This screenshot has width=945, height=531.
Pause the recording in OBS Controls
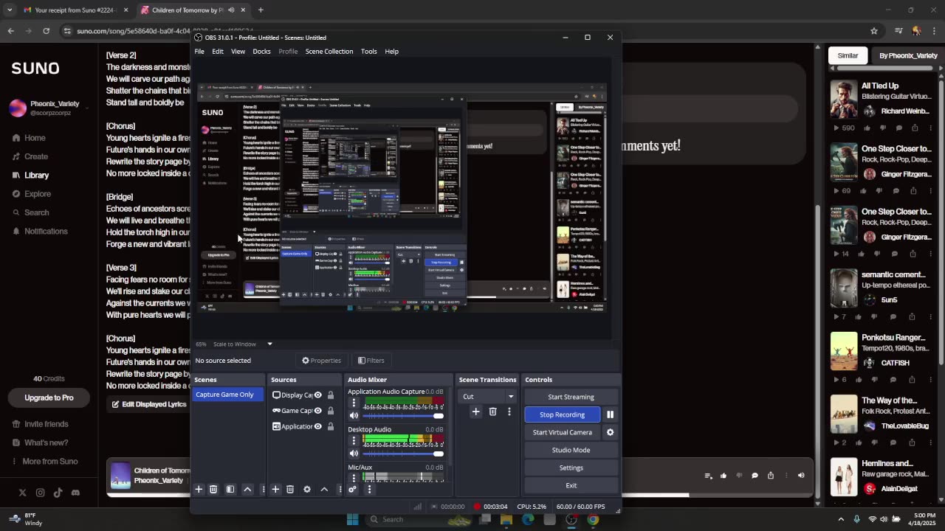pyautogui.click(x=610, y=414)
